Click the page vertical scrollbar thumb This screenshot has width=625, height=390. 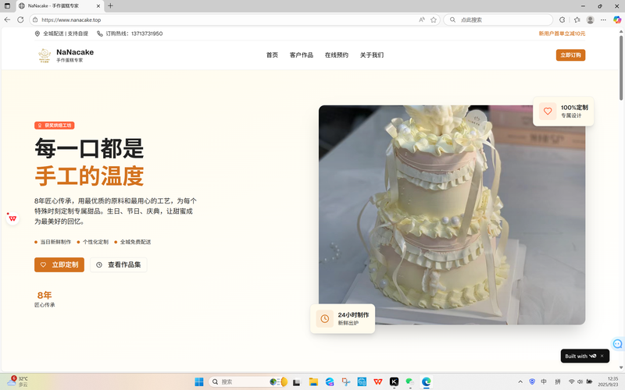[x=621, y=68]
